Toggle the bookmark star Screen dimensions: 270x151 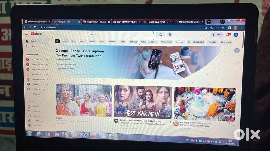223,28
